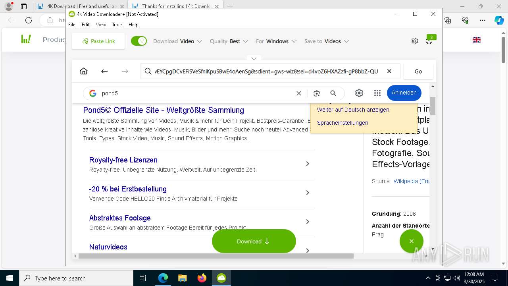508x286 pixels.
Task: Open the notification center
Action: [495, 278]
